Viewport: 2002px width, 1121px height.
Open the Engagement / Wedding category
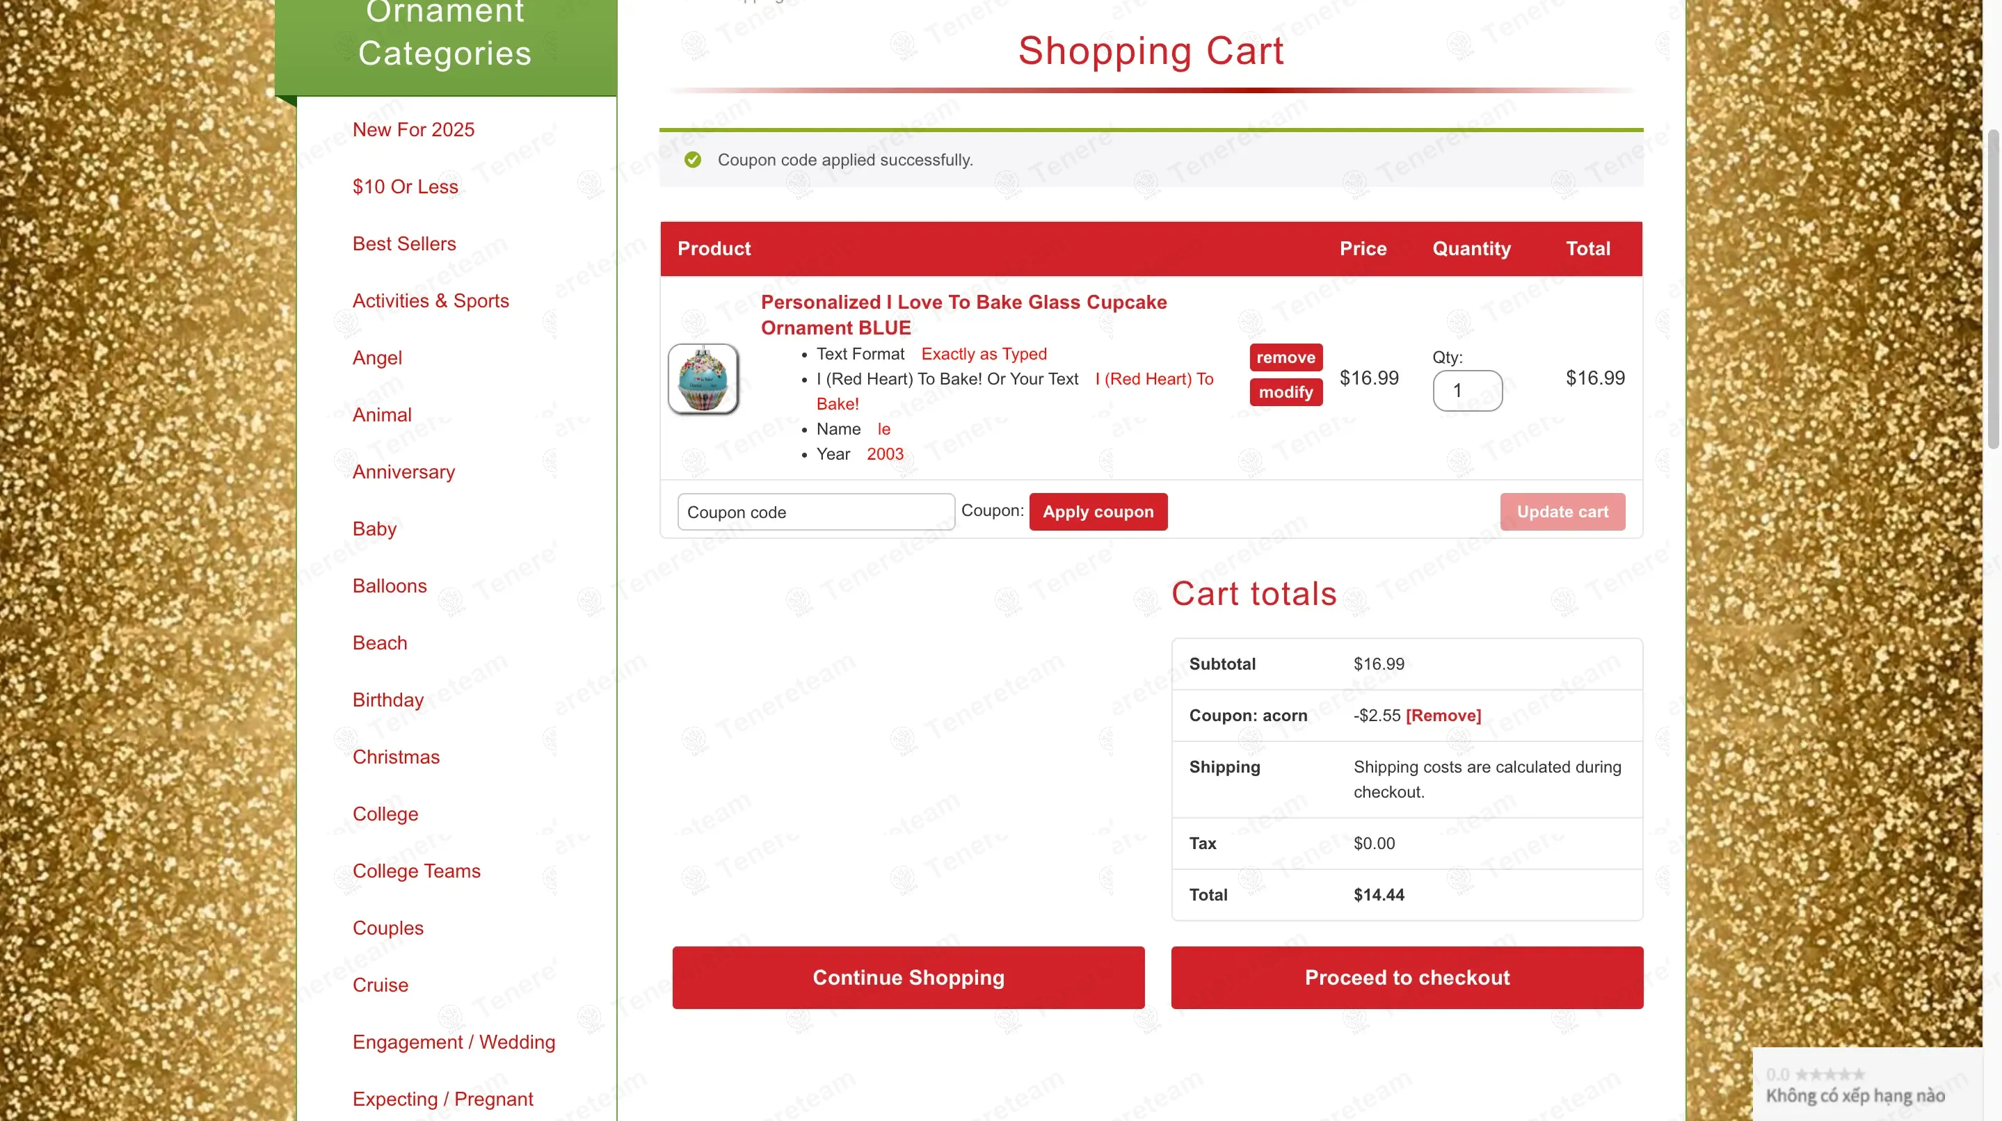453,1042
